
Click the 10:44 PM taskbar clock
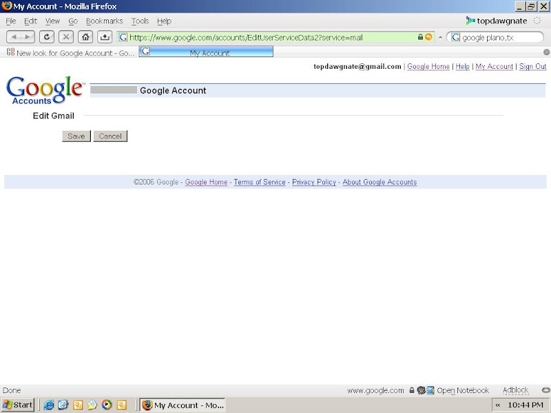point(526,405)
